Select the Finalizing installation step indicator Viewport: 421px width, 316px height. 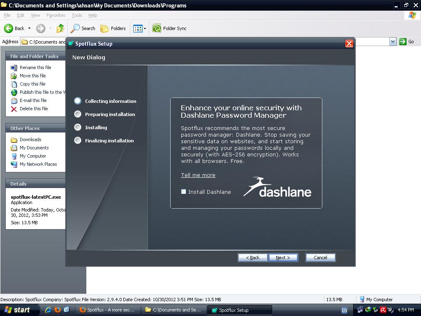pyautogui.click(x=78, y=140)
